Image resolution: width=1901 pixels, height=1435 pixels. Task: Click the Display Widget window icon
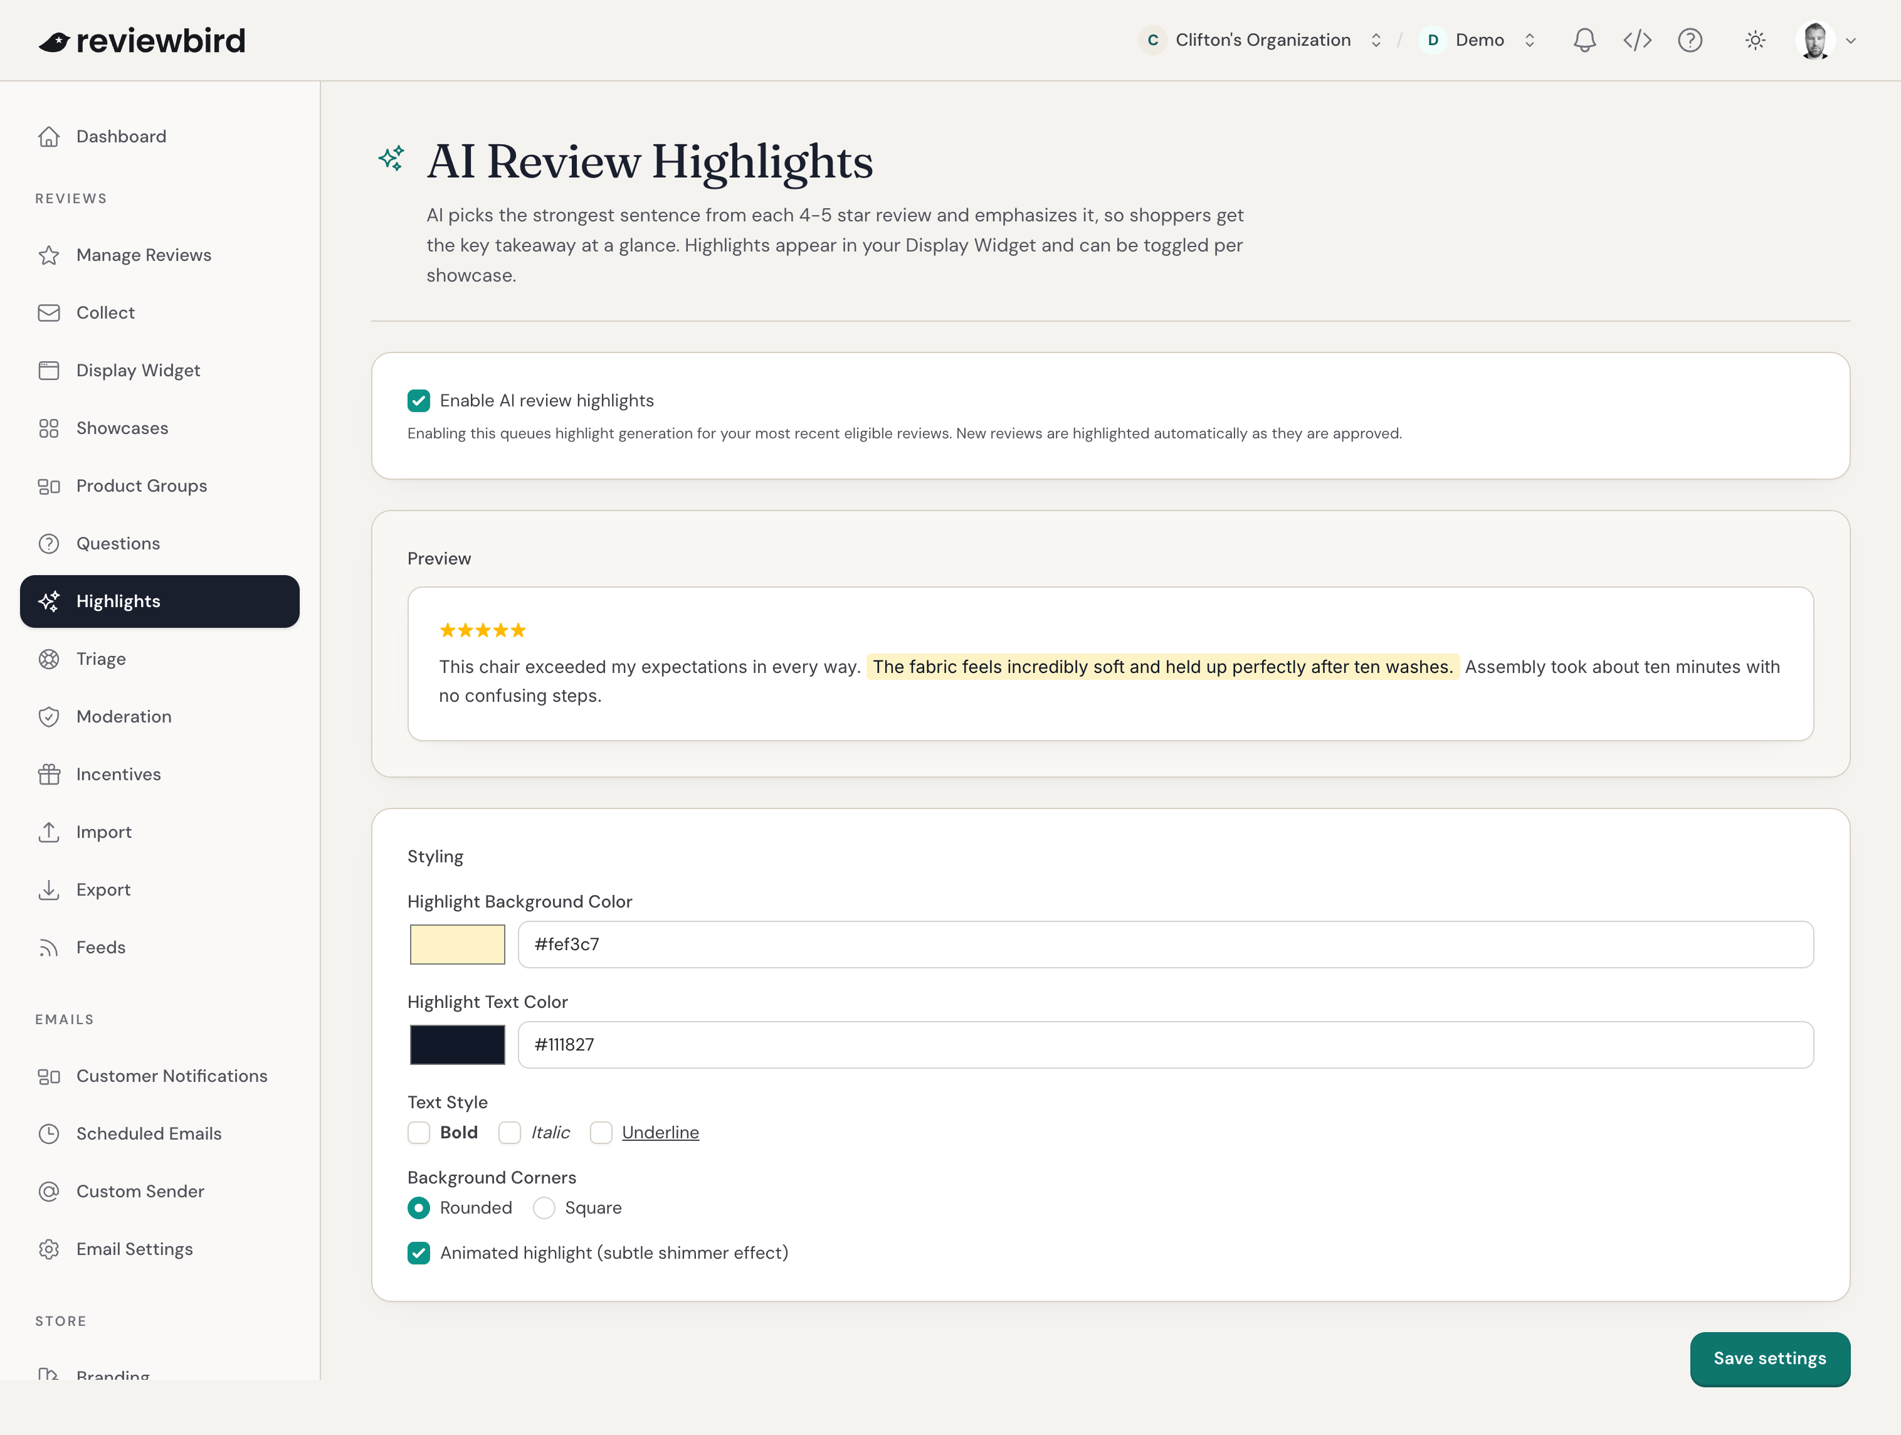coord(49,371)
